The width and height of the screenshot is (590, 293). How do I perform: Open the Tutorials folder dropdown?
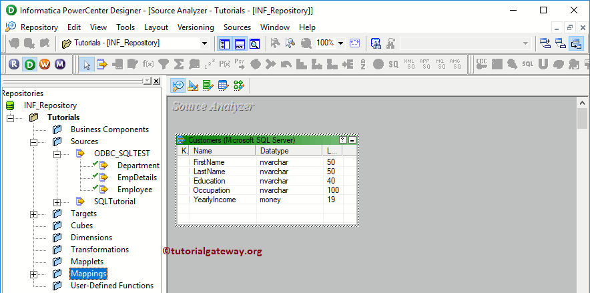tap(204, 43)
